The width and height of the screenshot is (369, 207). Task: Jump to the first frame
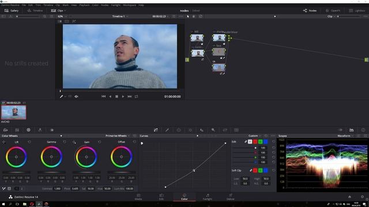pyautogui.click(x=103, y=97)
